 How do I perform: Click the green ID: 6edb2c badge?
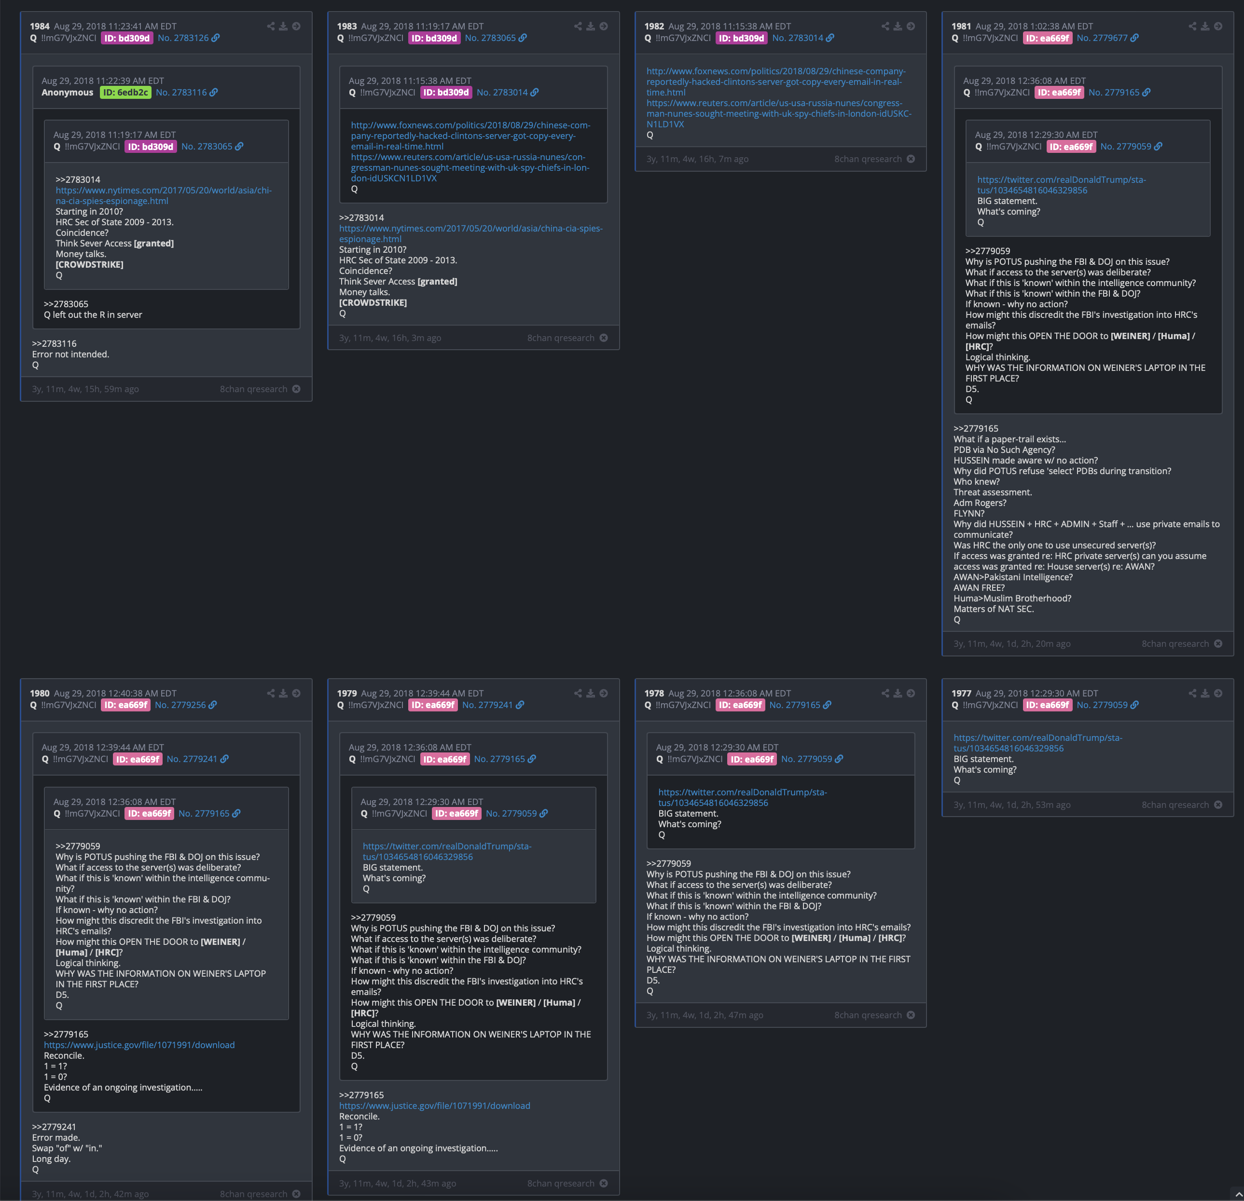tap(125, 93)
